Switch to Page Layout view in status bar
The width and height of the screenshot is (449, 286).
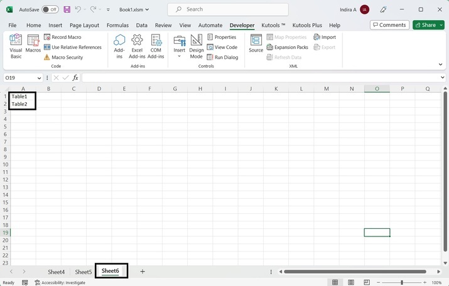click(351, 283)
